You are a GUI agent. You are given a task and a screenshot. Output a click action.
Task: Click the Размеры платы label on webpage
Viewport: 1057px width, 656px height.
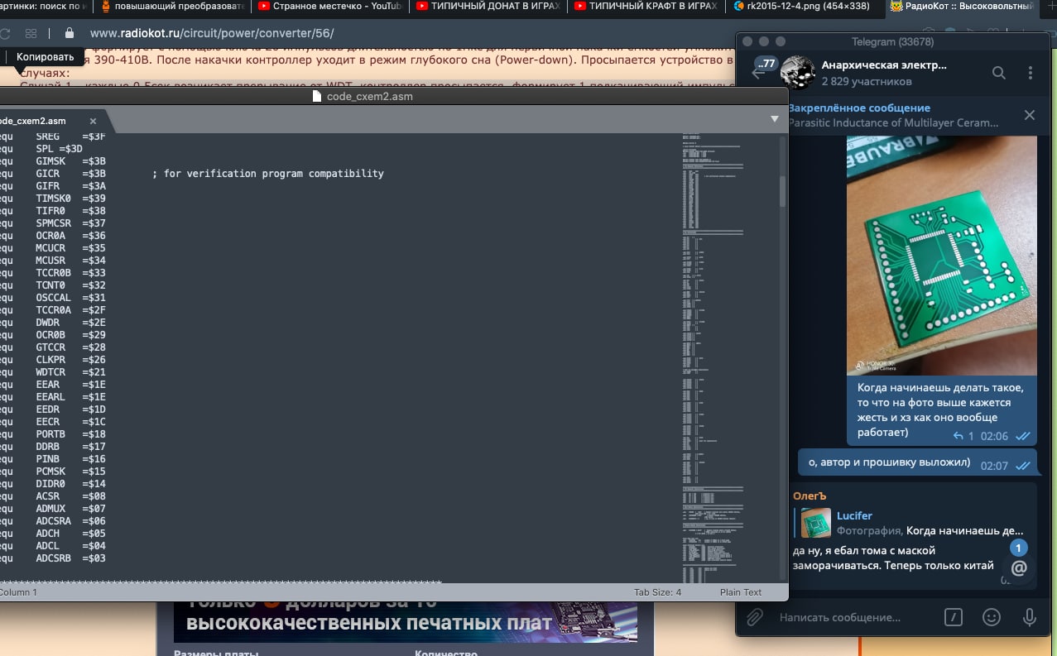[216, 652]
